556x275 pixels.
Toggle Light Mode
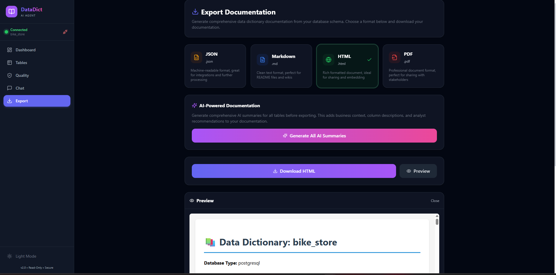[37, 256]
